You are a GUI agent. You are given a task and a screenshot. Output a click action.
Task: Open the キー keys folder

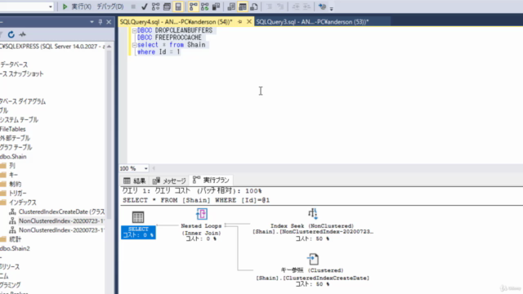13,175
